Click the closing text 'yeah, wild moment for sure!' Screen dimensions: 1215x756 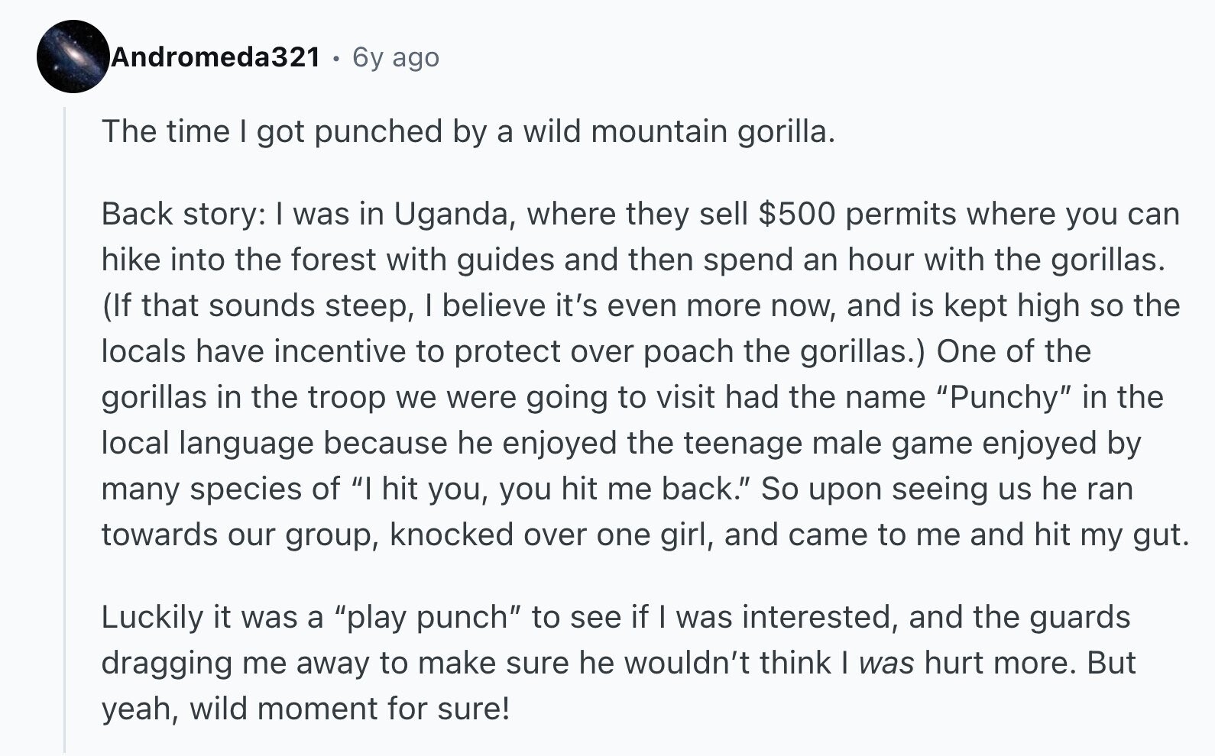306,709
